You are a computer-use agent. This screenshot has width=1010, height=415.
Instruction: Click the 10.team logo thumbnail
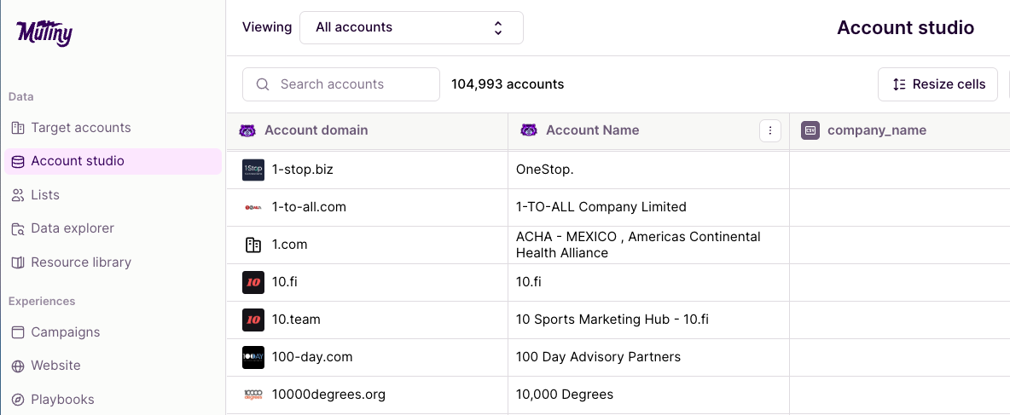pyautogui.click(x=253, y=320)
